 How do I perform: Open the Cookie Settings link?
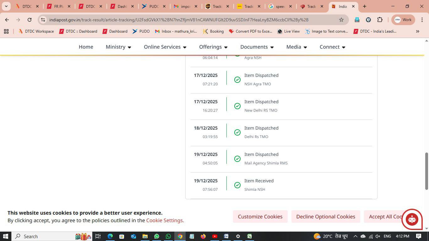point(165,220)
